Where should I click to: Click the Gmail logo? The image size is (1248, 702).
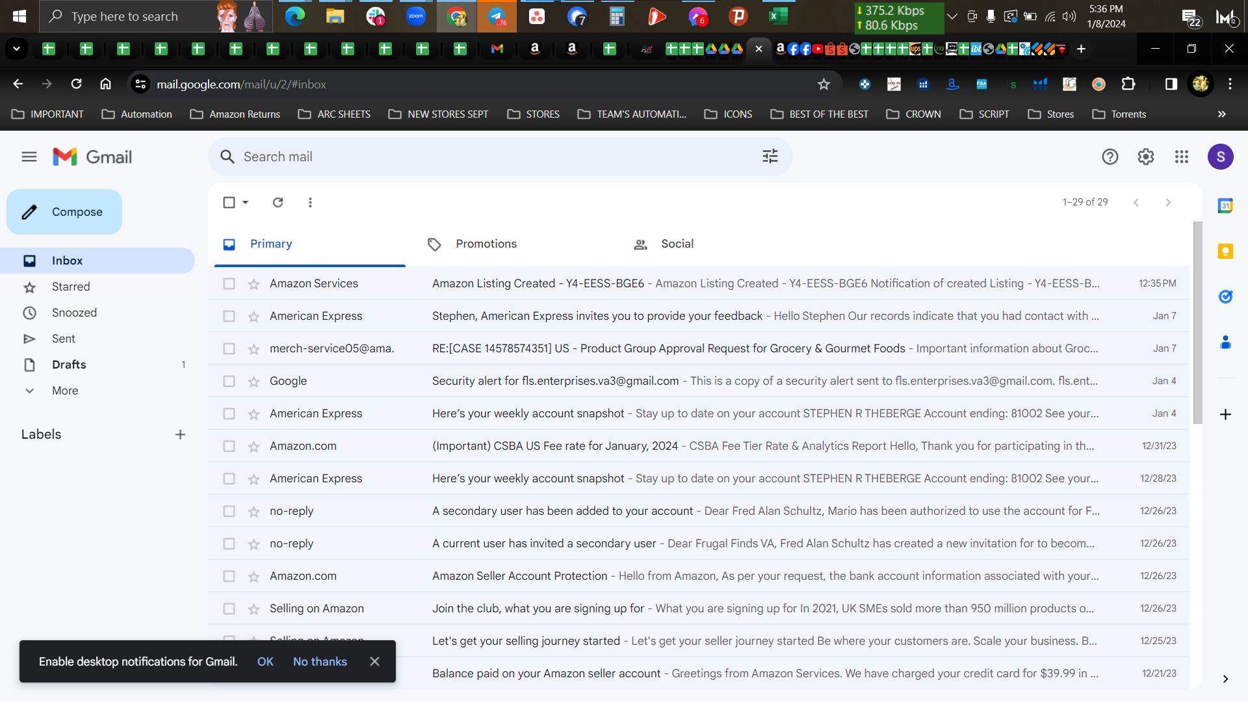coord(92,157)
